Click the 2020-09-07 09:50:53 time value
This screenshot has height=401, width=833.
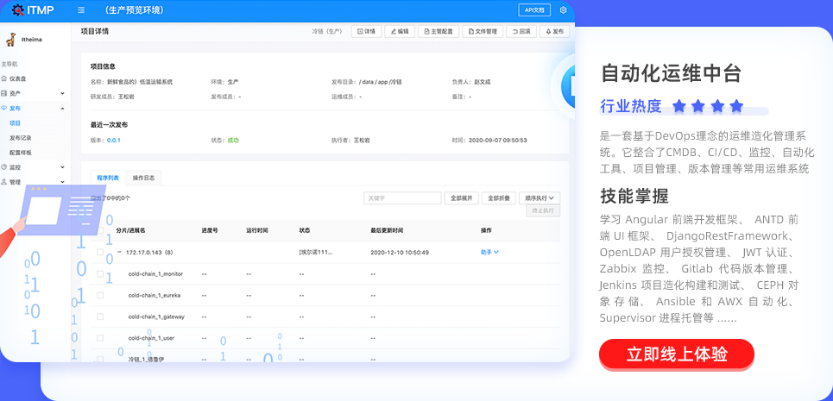tap(497, 141)
